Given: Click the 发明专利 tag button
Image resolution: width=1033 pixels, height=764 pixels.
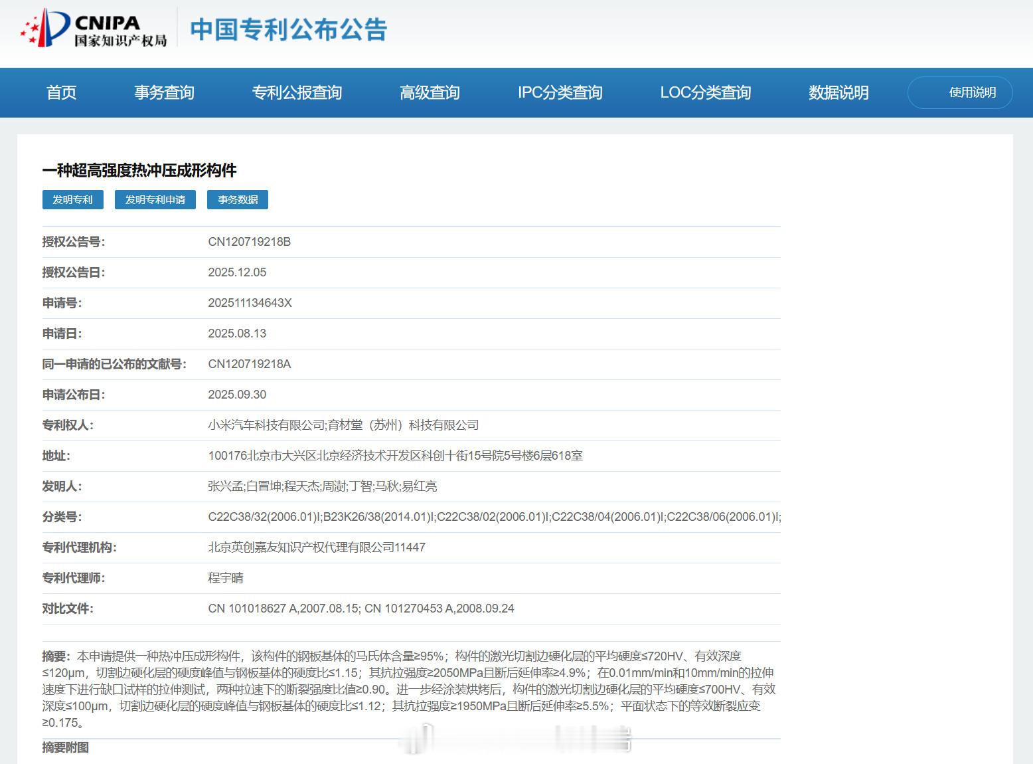Looking at the screenshot, I should pyautogui.click(x=73, y=200).
